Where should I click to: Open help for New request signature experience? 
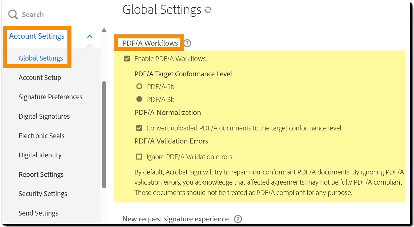238,219
